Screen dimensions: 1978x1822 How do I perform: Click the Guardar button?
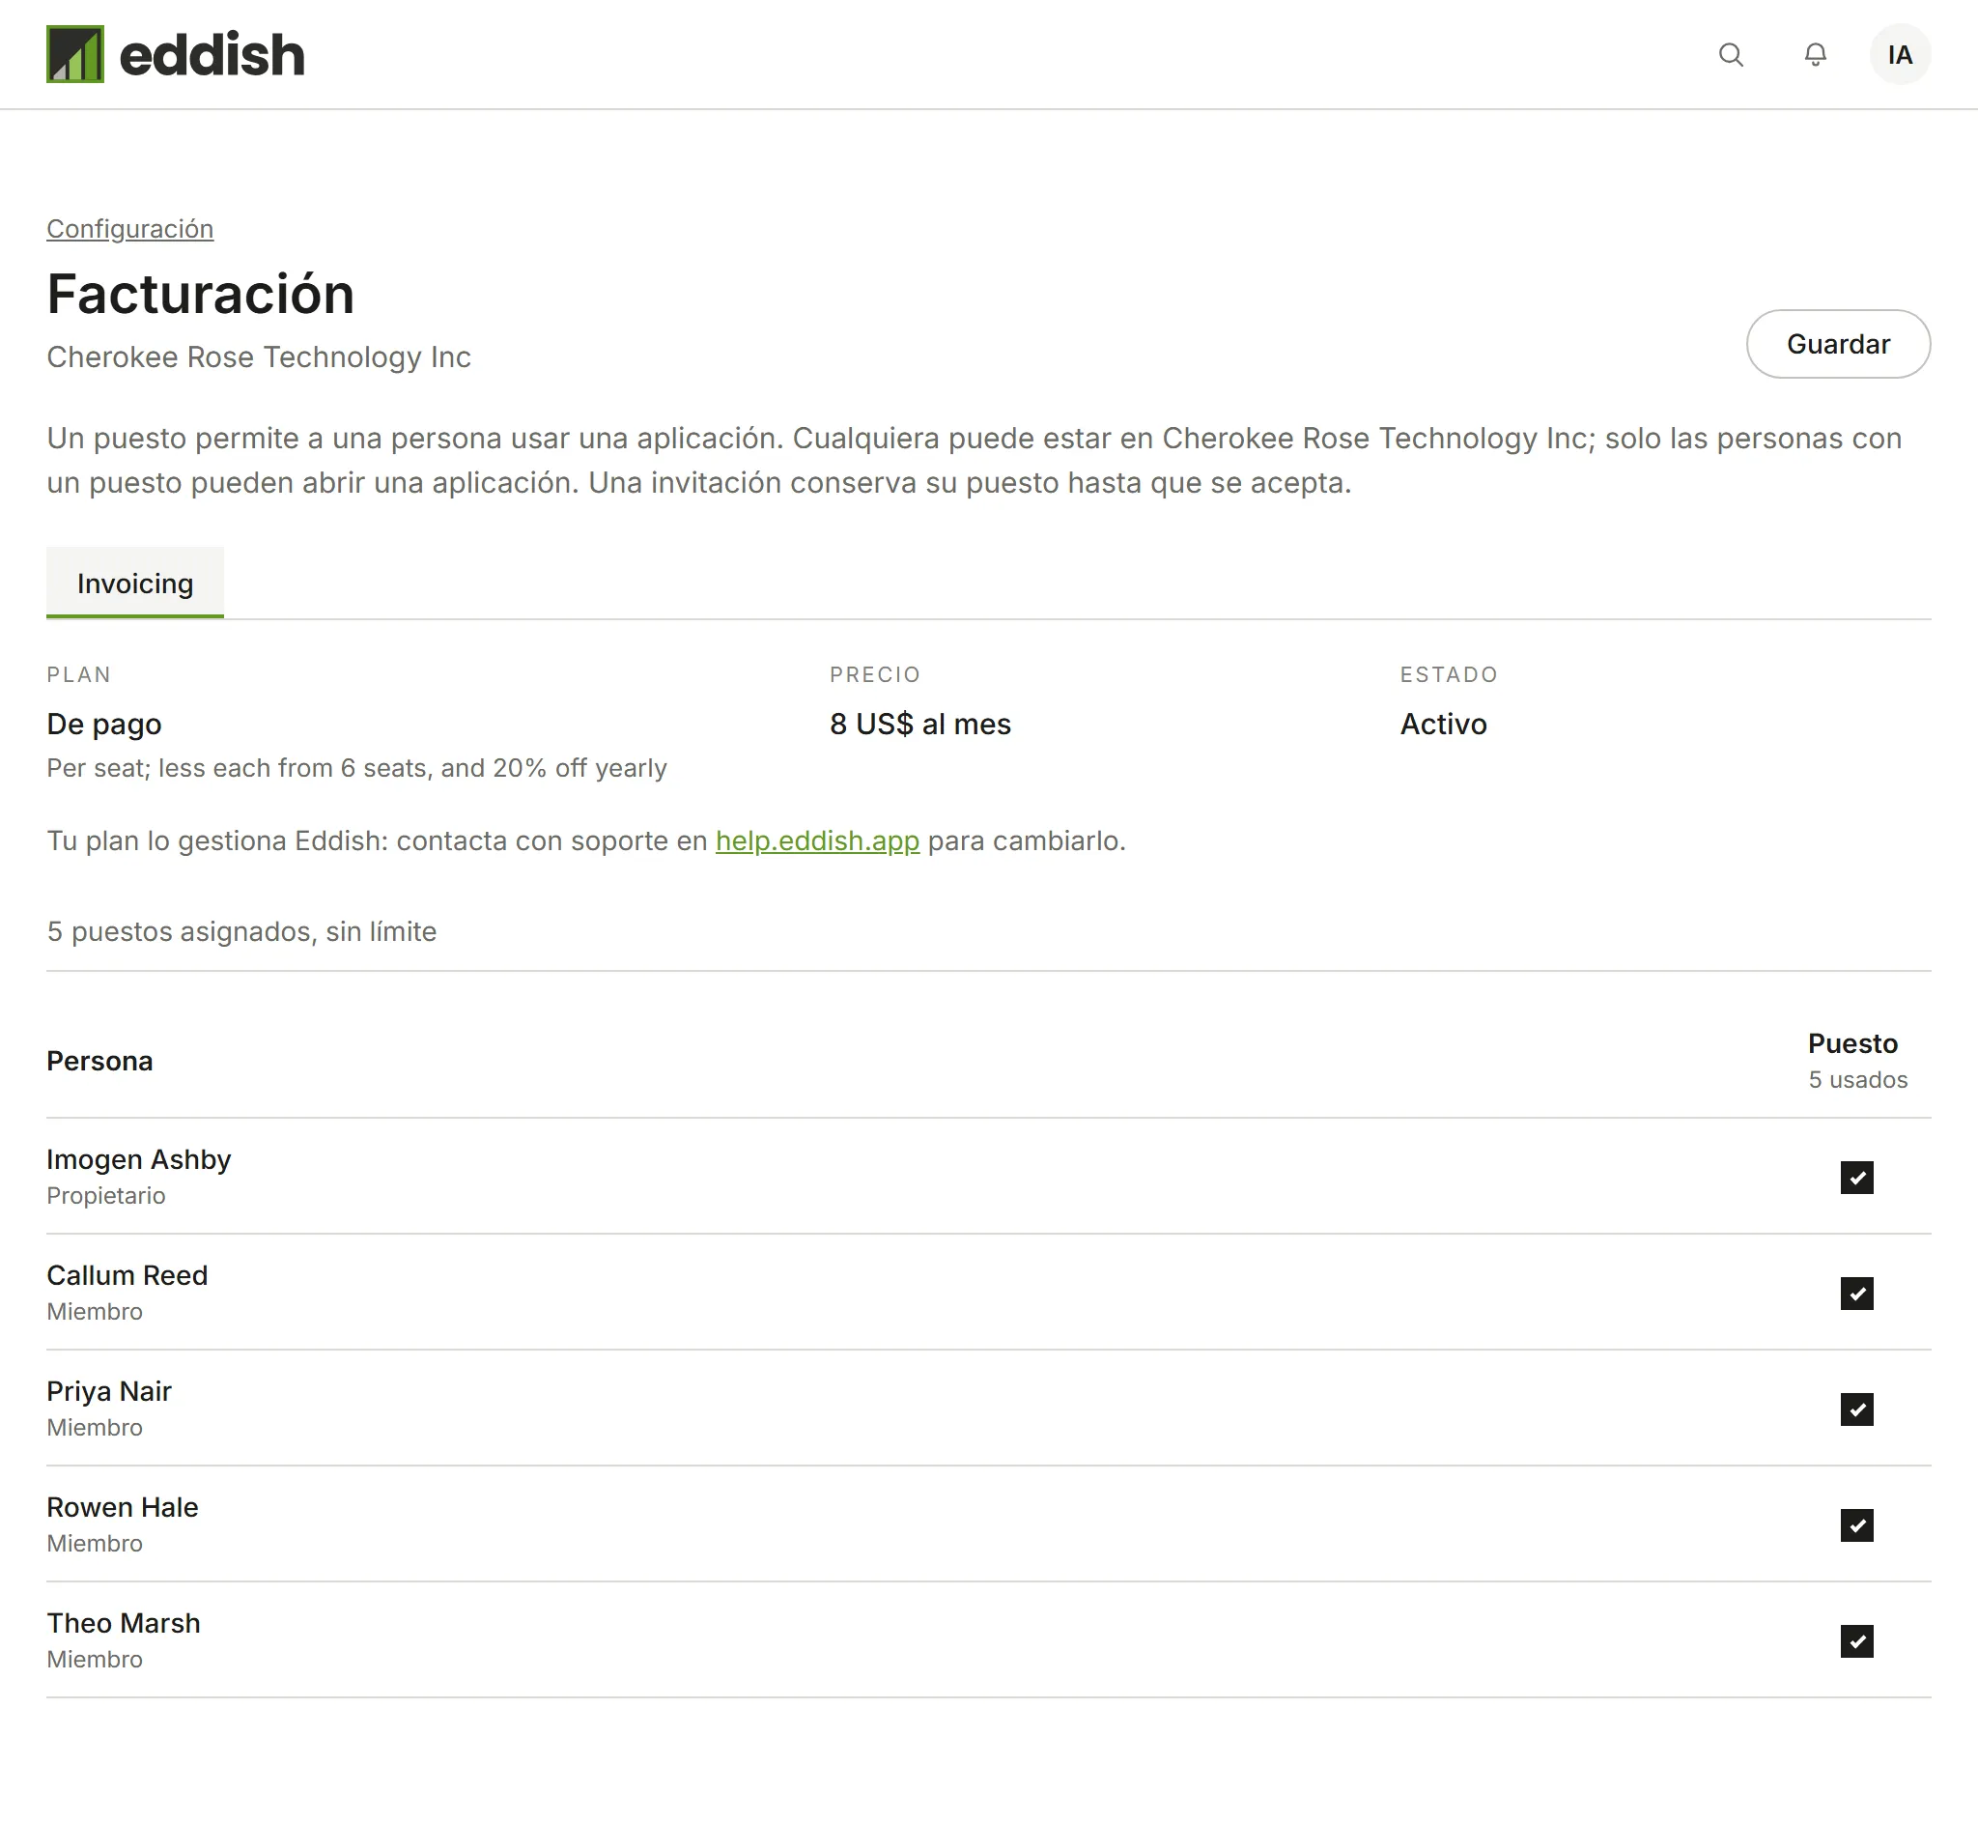click(1837, 344)
